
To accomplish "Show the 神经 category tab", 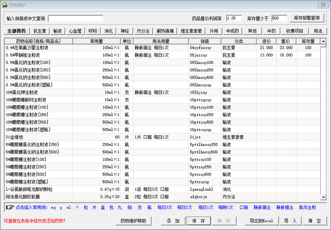I will point(125,31).
